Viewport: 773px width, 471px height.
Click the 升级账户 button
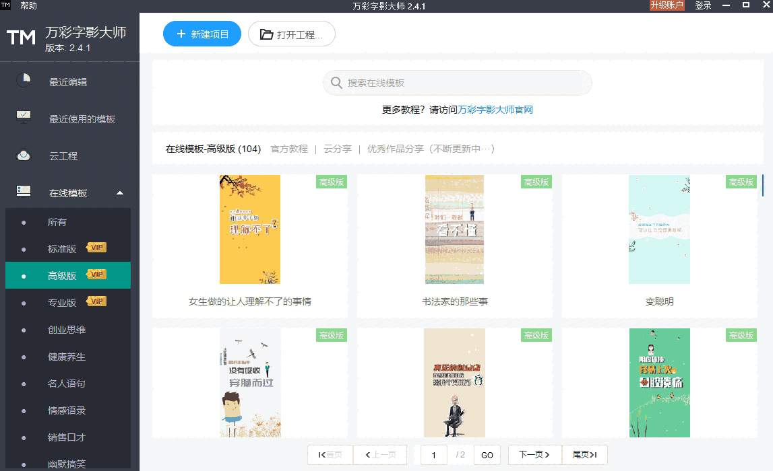(667, 5)
